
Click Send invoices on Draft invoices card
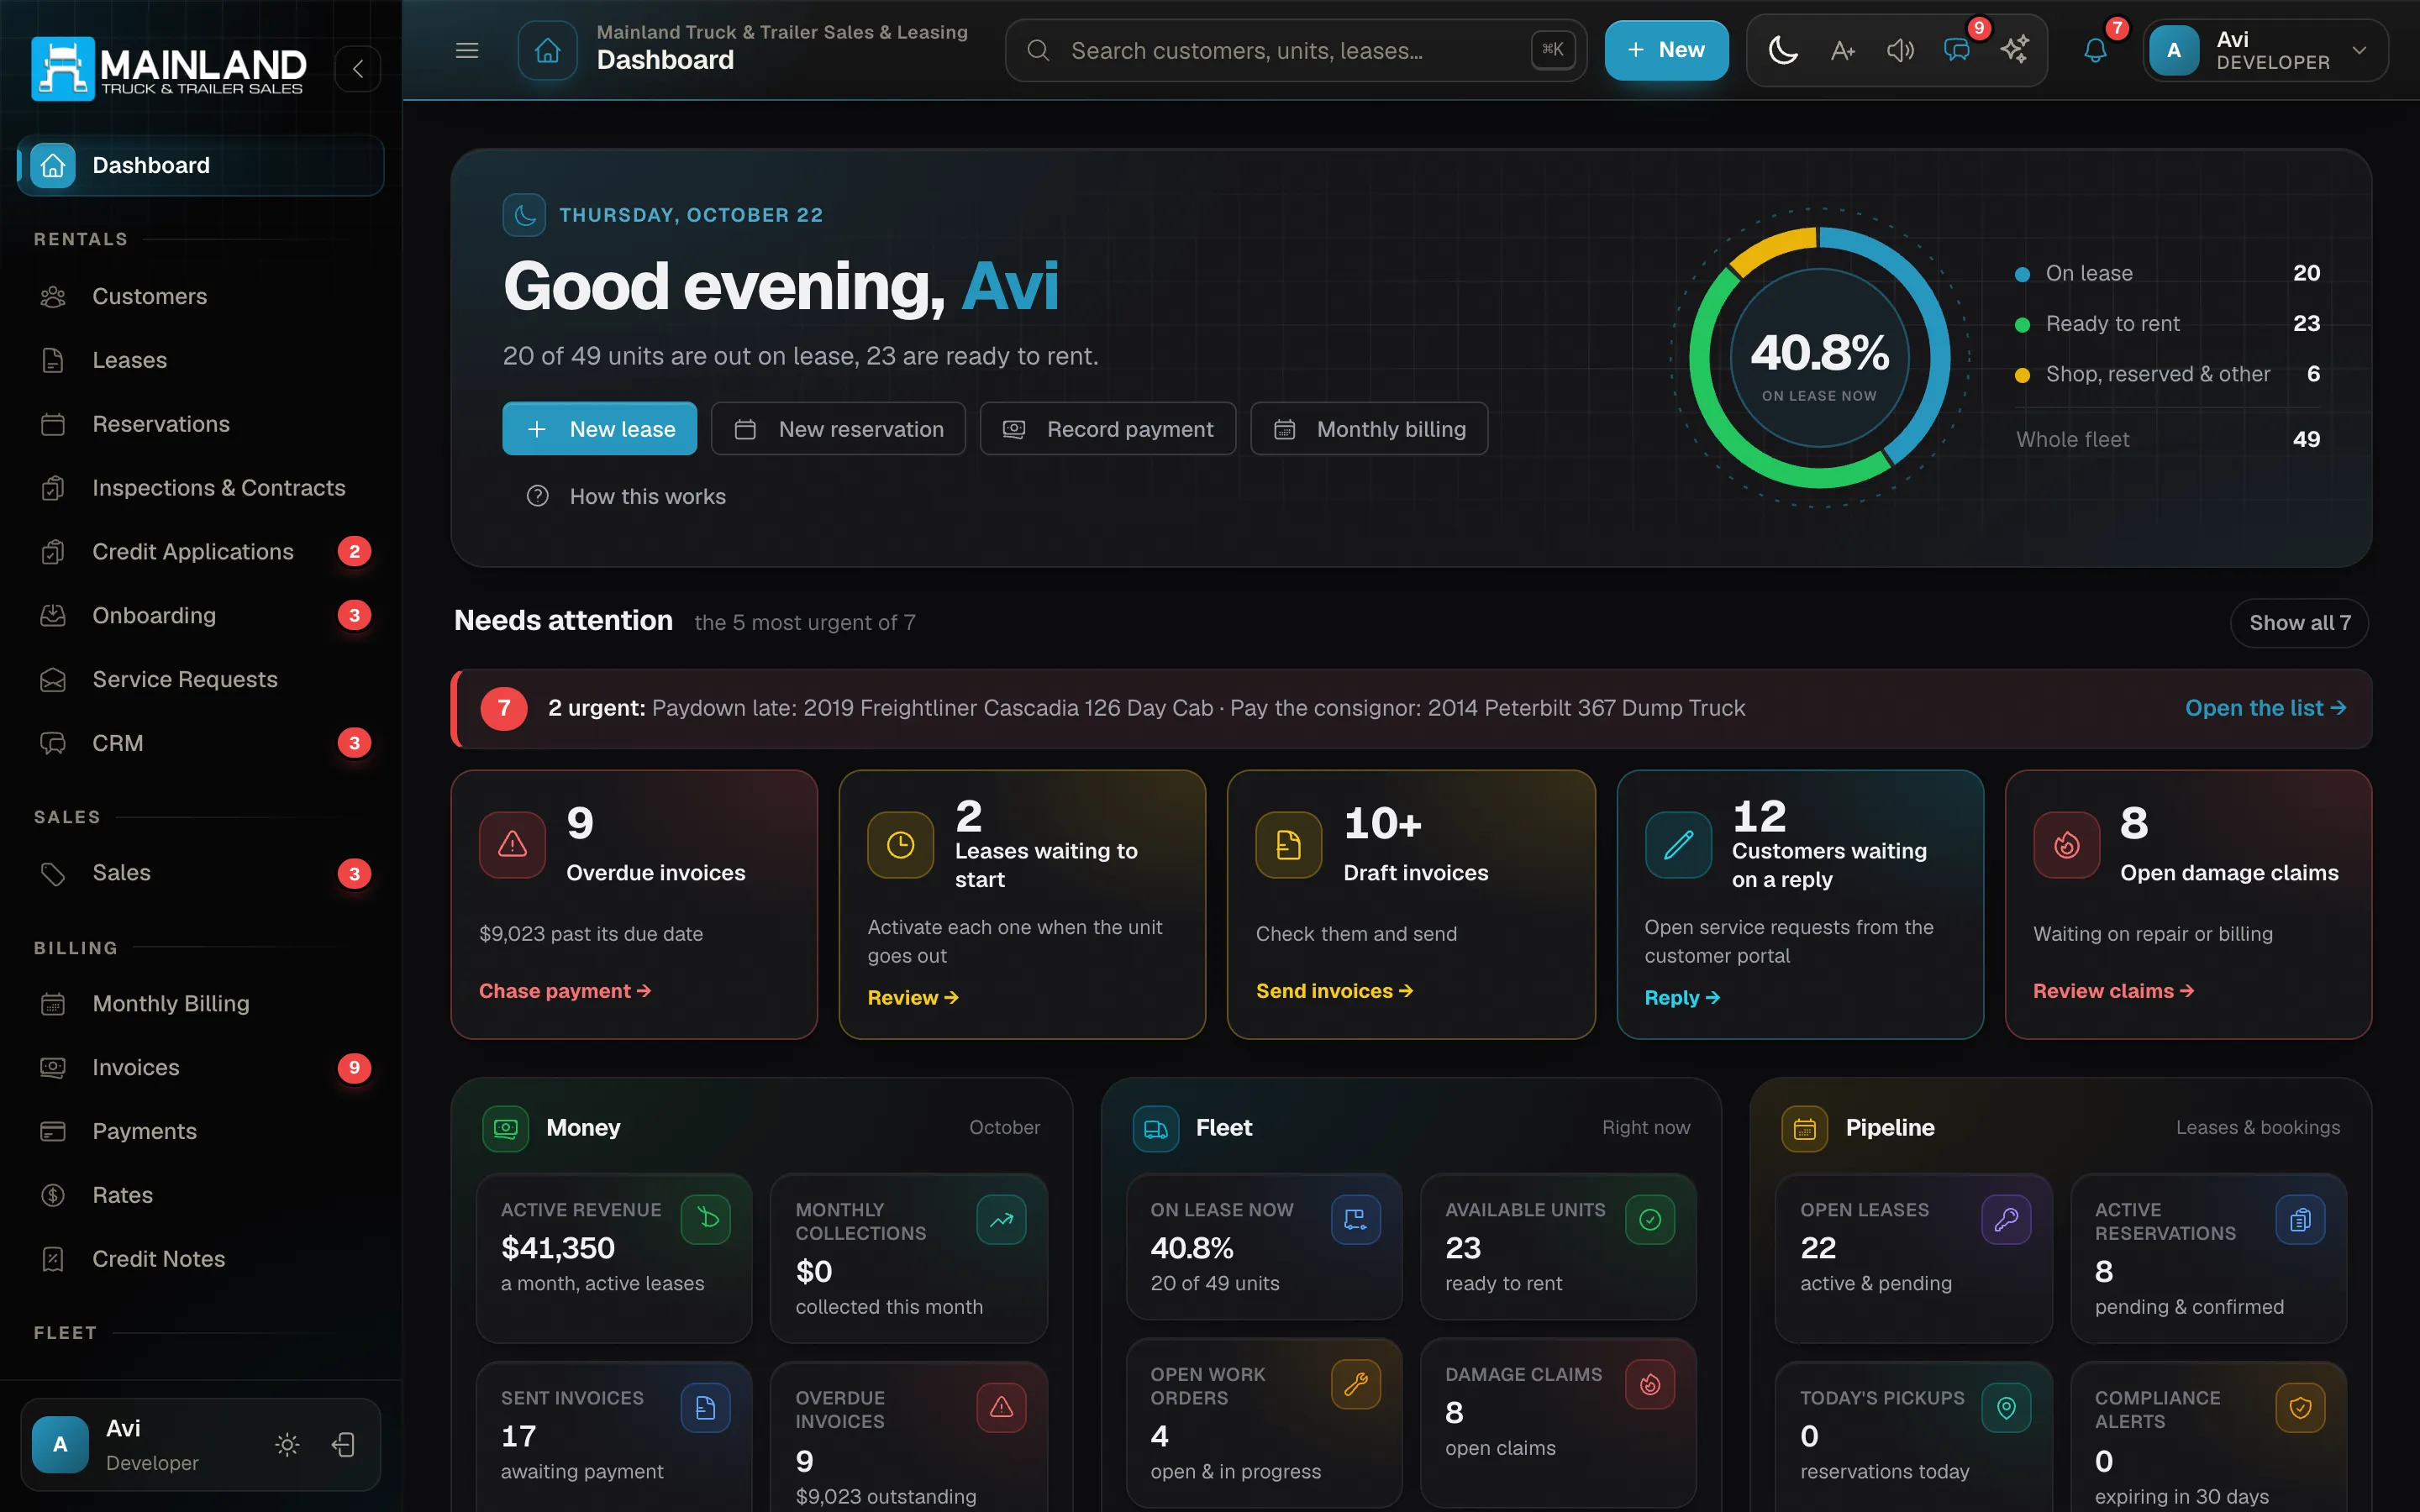1334,991
